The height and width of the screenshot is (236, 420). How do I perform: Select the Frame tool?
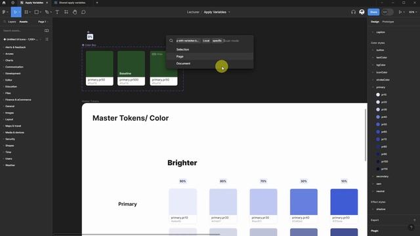(x=26, y=12)
